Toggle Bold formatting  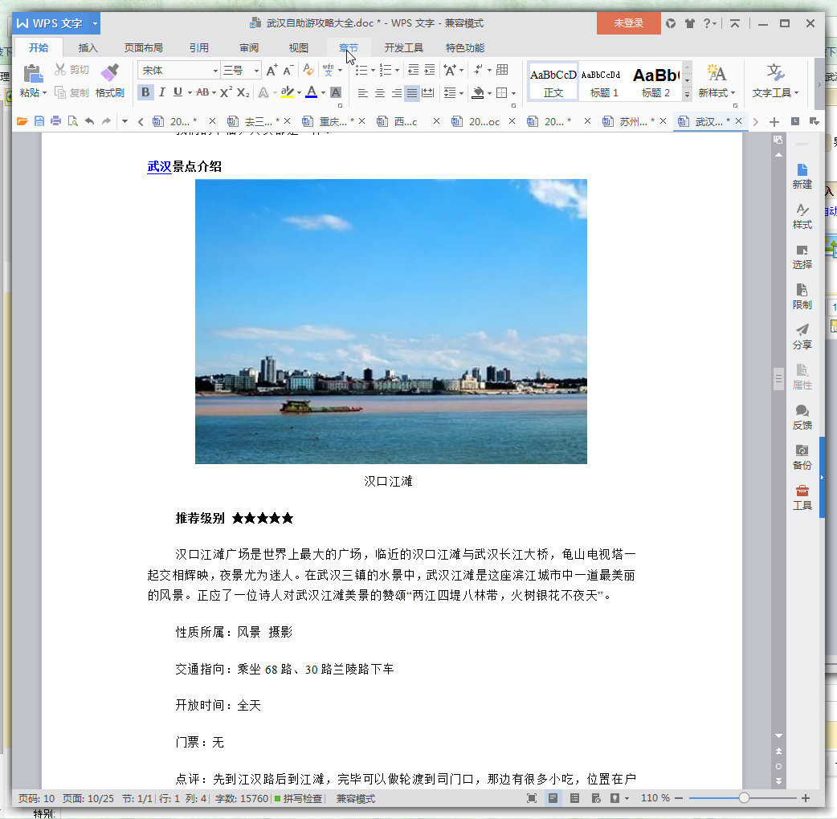point(145,92)
